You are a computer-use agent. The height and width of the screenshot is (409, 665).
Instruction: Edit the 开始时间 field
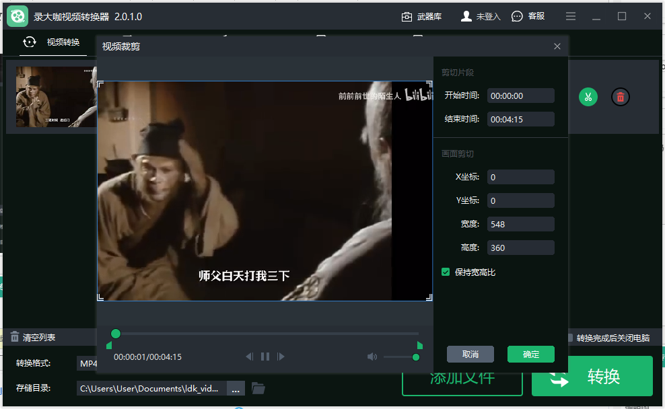520,96
